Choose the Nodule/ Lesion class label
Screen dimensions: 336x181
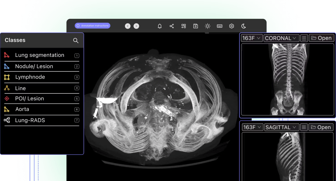(x=34, y=66)
